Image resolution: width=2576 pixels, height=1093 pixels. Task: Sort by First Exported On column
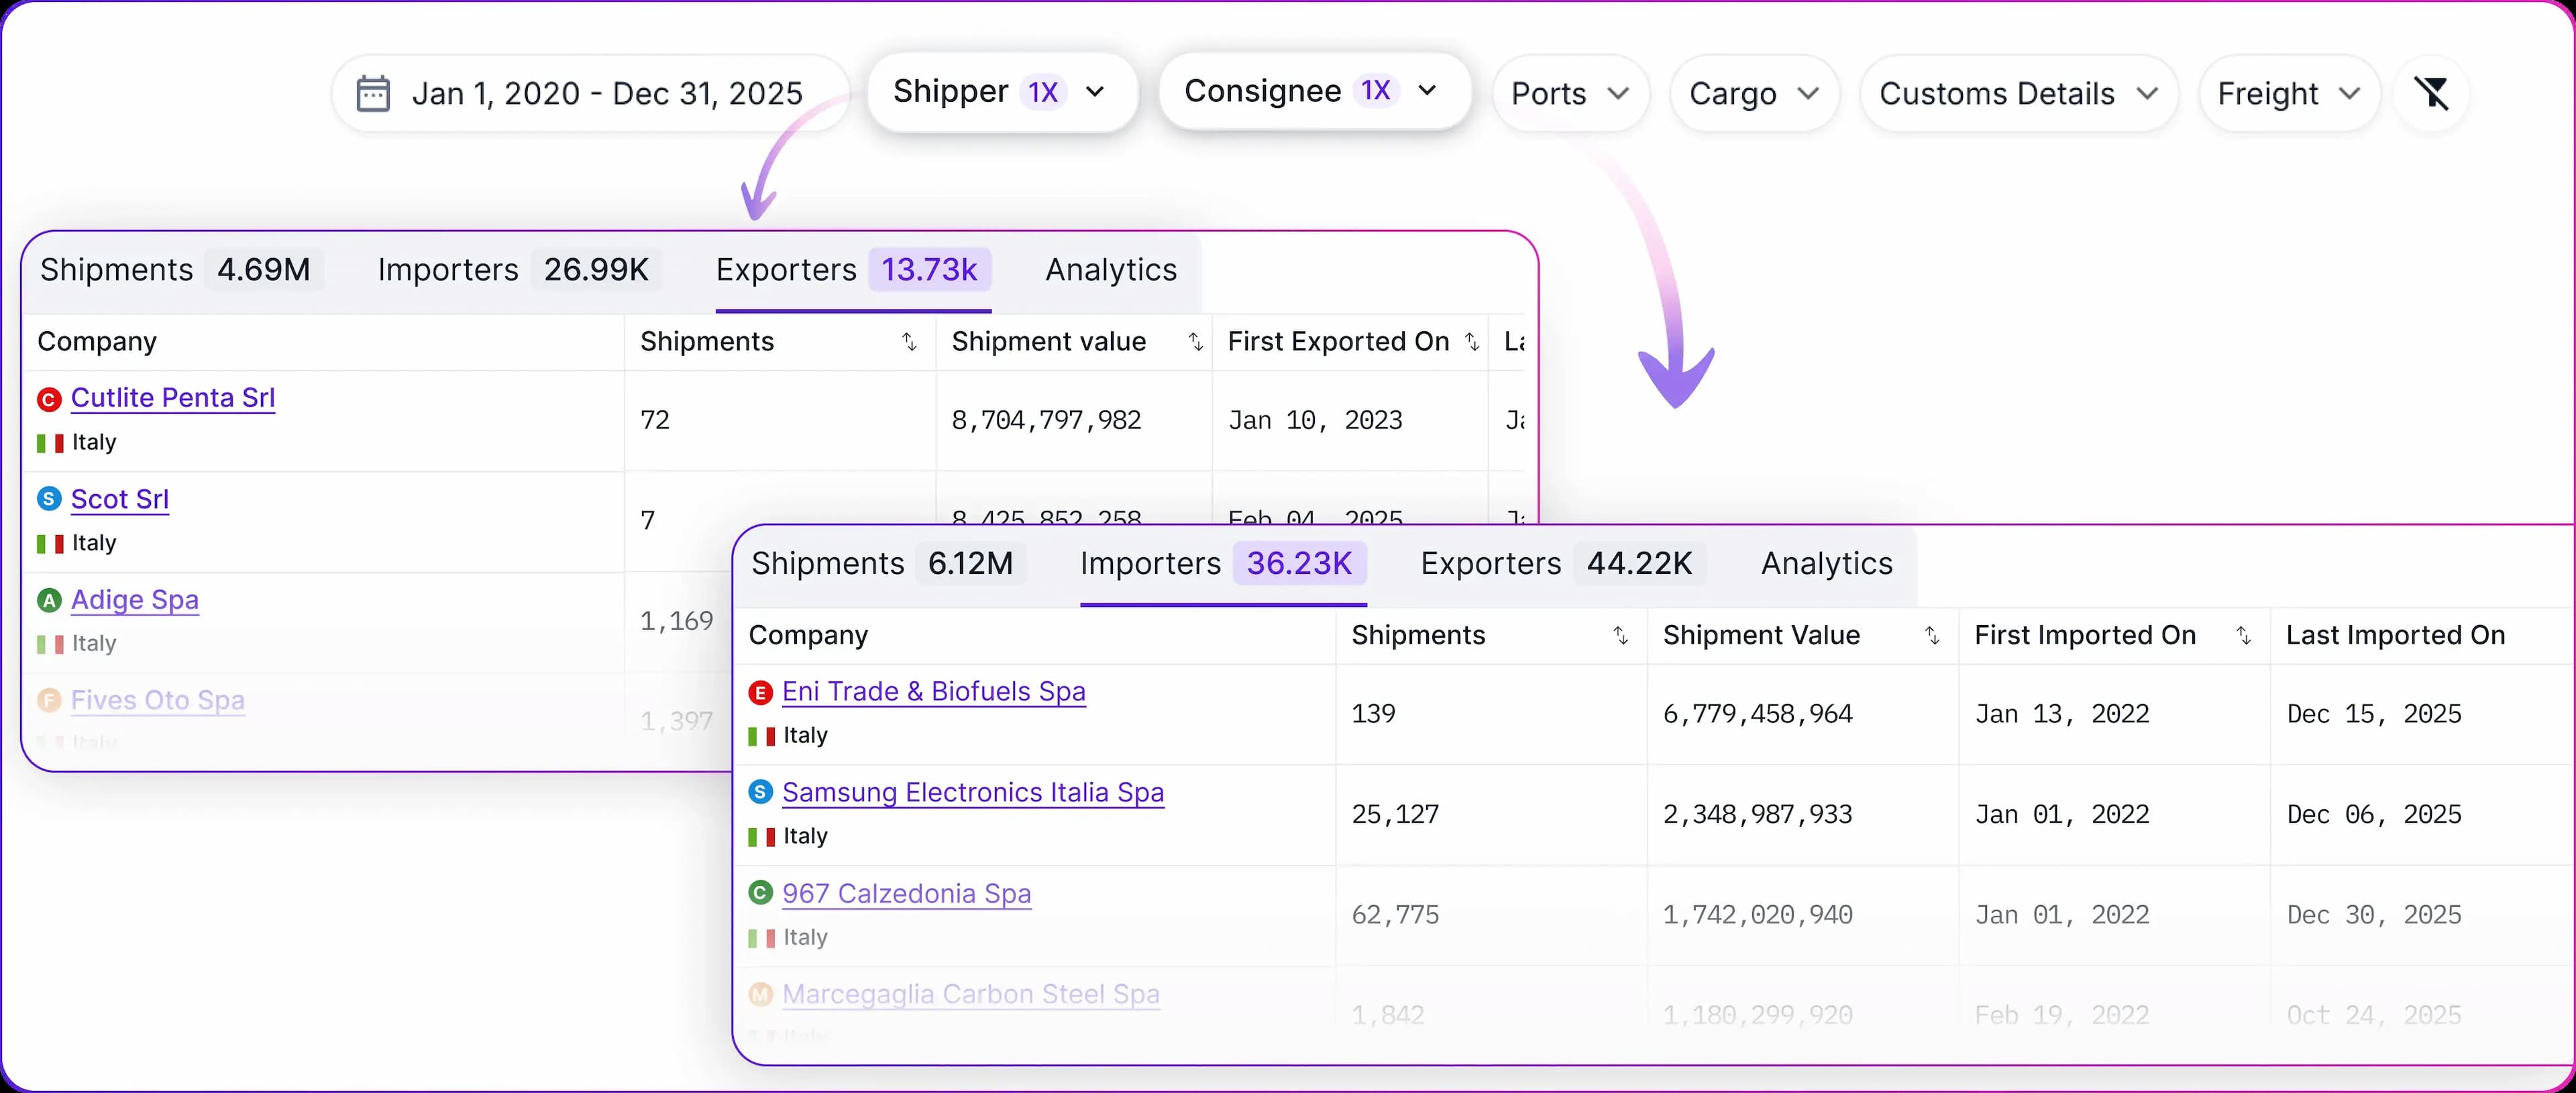(x=1471, y=342)
